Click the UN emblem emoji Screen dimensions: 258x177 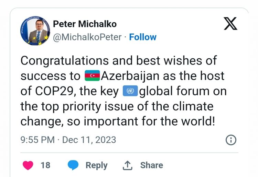pos(130,91)
